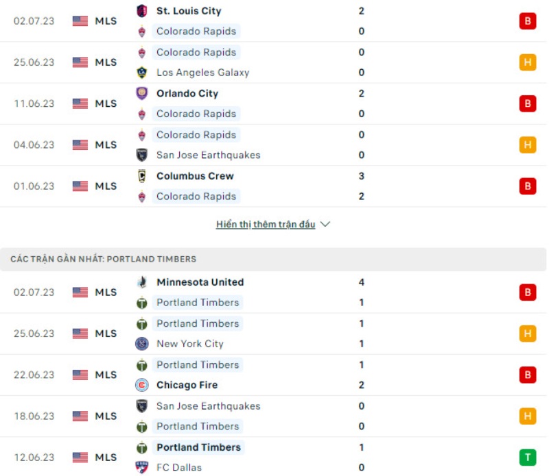Viewport: 549px width, 476px height.
Task: Click the Los Angeles Galaxy team crest
Action: click(142, 73)
